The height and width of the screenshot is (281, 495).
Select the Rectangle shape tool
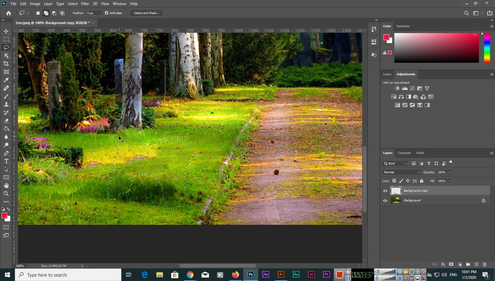tap(6, 178)
